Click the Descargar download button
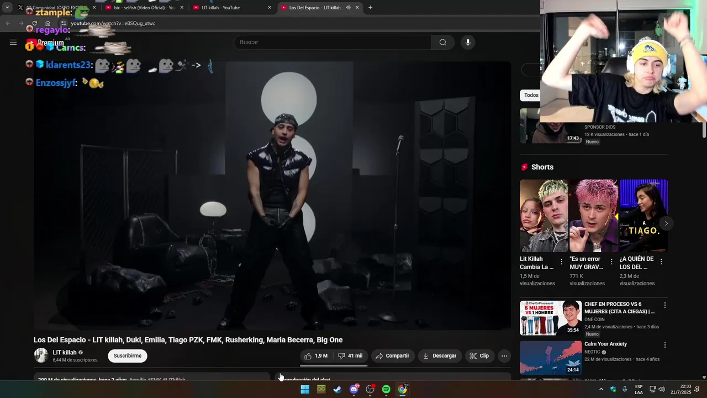 coord(440,356)
